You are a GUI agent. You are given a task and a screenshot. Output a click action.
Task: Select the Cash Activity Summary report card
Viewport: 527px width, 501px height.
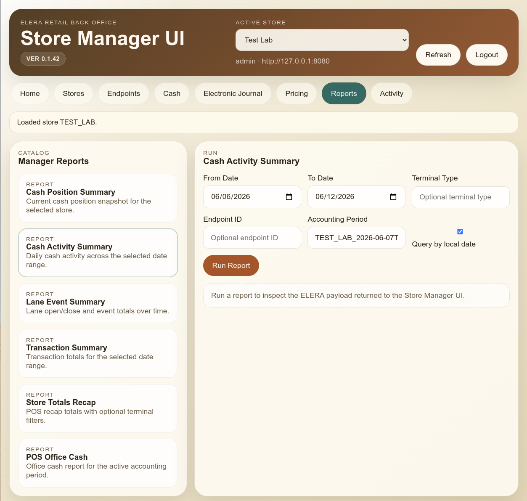coord(98,253)
